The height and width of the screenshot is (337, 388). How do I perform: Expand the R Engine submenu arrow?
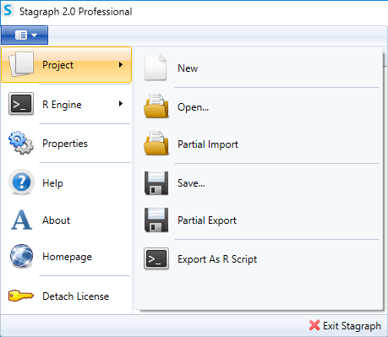pyautogui.click(x=121, y=104)
